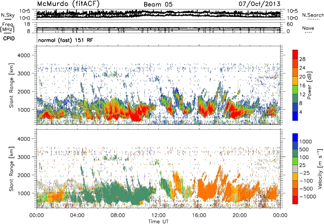324x224 pixels.
Task: Click the McMurdo (fitACF) title
Action: click(68, 4)
